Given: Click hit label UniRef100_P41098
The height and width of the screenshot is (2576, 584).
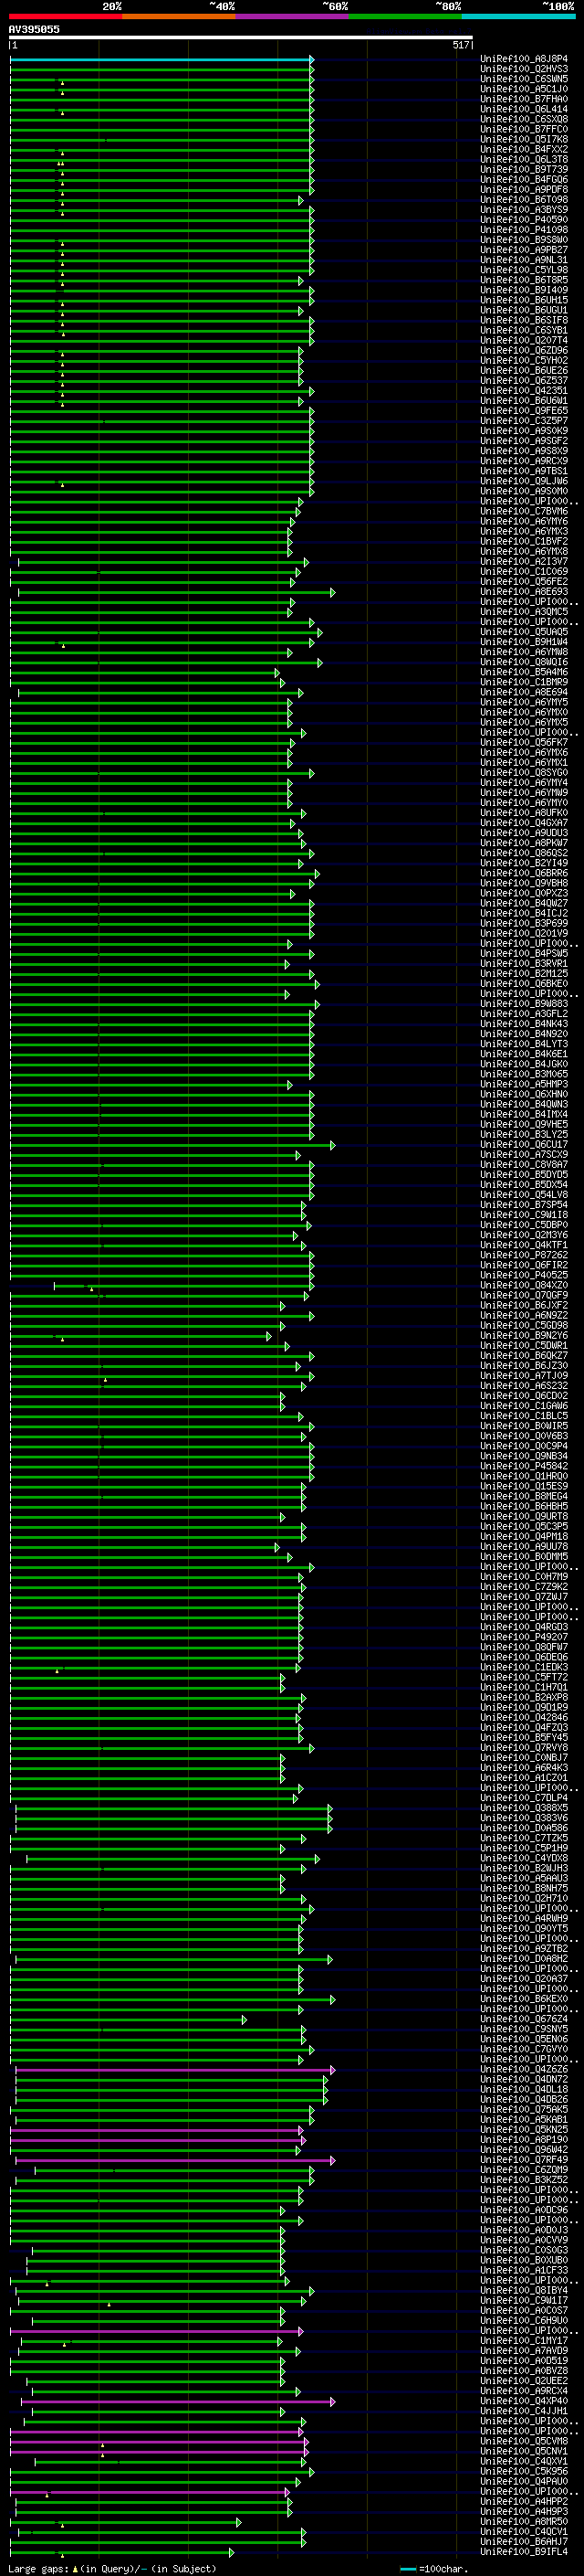Looking at the screenshot, I should point(523,230).
